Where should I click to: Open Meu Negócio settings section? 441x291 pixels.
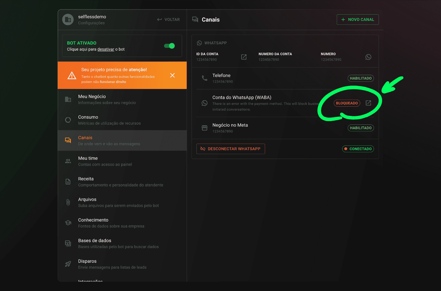[122, 99]
